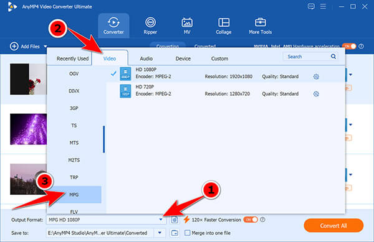Open the Ripper tool
Image resolution: width=374 pixels, height=242 pixels.
click(x=150, y=26)
